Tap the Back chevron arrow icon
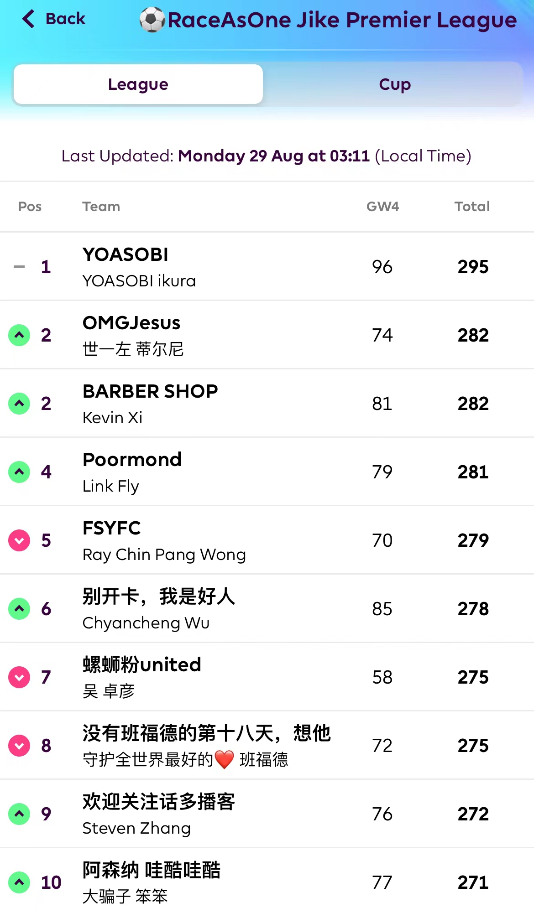534x913 pixels. (x=28, y=19)
